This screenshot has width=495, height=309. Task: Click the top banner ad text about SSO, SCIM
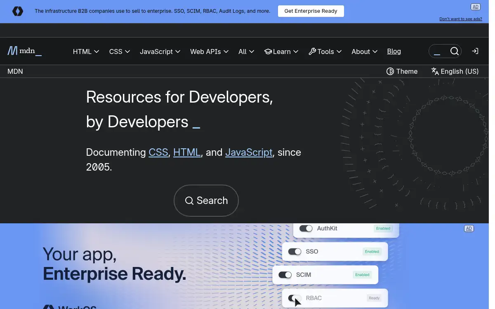[x=152, y=11]
